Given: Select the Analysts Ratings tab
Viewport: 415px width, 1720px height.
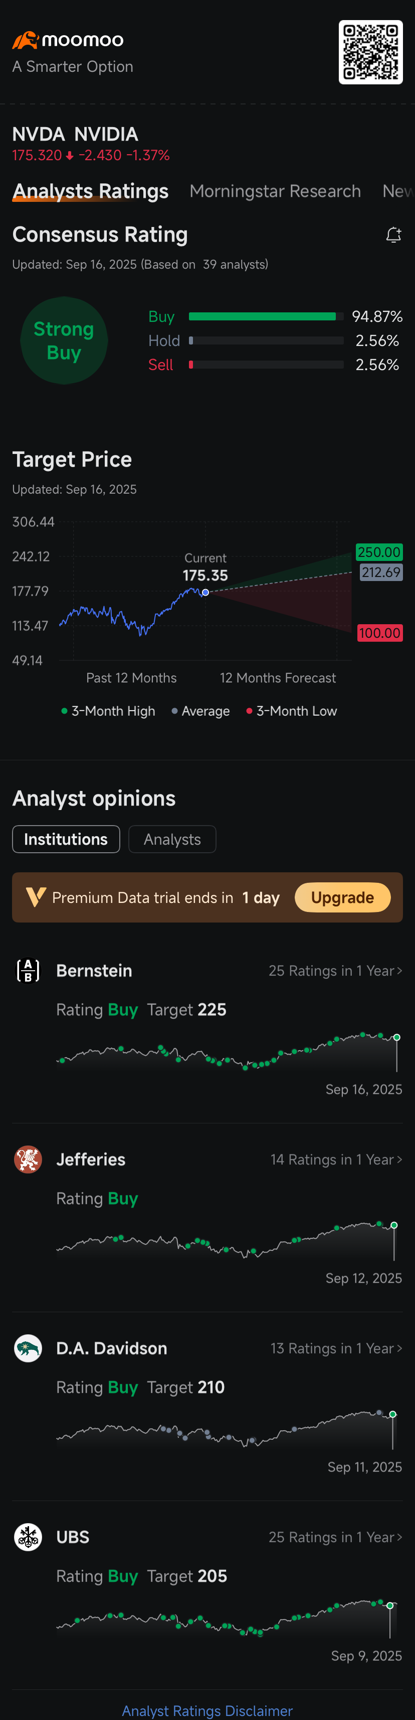Looking at the screenshot, I should 91,192.
